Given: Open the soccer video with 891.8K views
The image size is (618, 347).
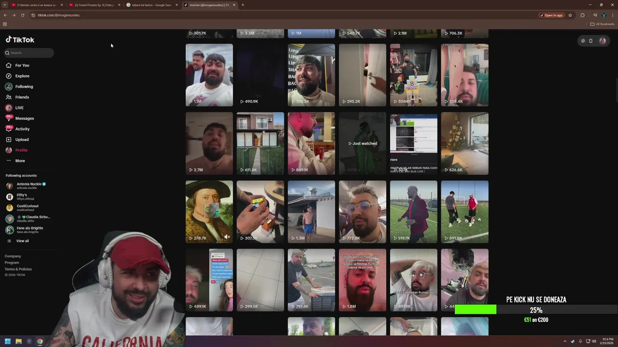Looking at the screenshot, I should click(464, 212).
